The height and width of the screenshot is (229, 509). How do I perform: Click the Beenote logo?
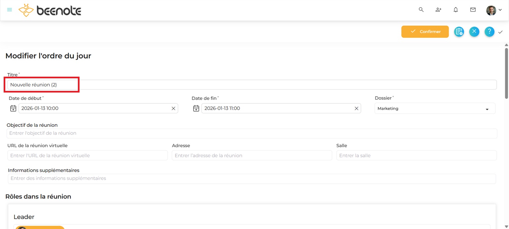(50, 10)
